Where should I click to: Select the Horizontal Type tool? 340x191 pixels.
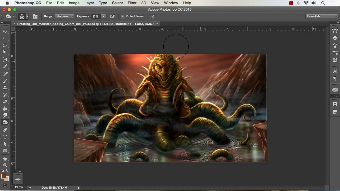tap(5, 137)
